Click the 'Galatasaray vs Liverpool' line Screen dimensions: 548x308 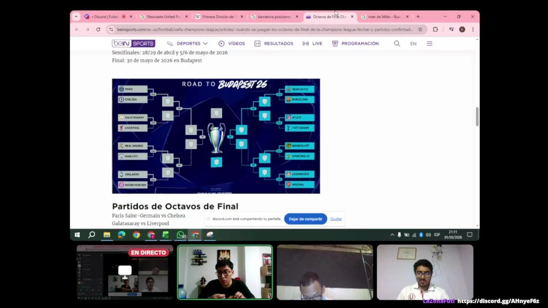pyautogui.click(x=140, y=223)
